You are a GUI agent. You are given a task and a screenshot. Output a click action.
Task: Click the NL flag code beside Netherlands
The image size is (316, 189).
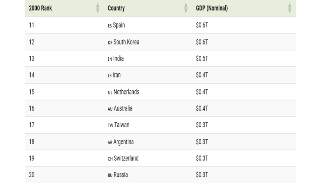tap(110, 92)
